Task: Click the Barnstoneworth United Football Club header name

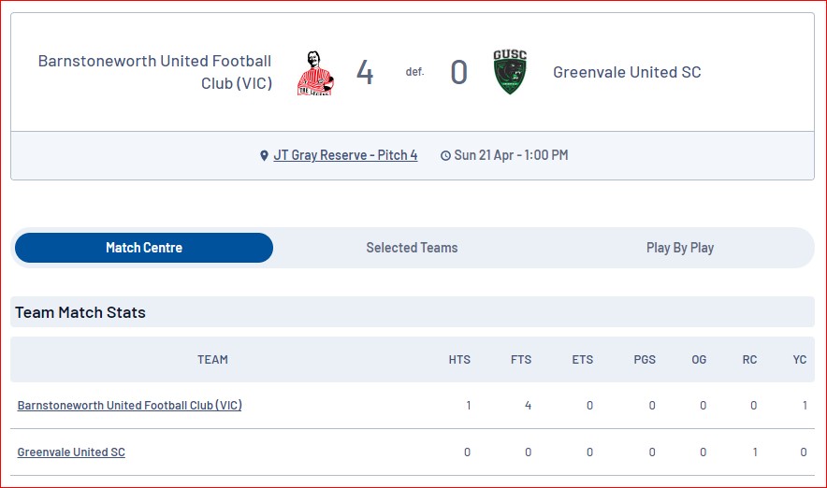Action: click(154, 72)
